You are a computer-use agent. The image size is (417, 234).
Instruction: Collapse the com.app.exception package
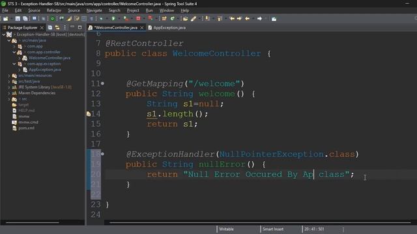pyautogui.click(x=14, y=64)
